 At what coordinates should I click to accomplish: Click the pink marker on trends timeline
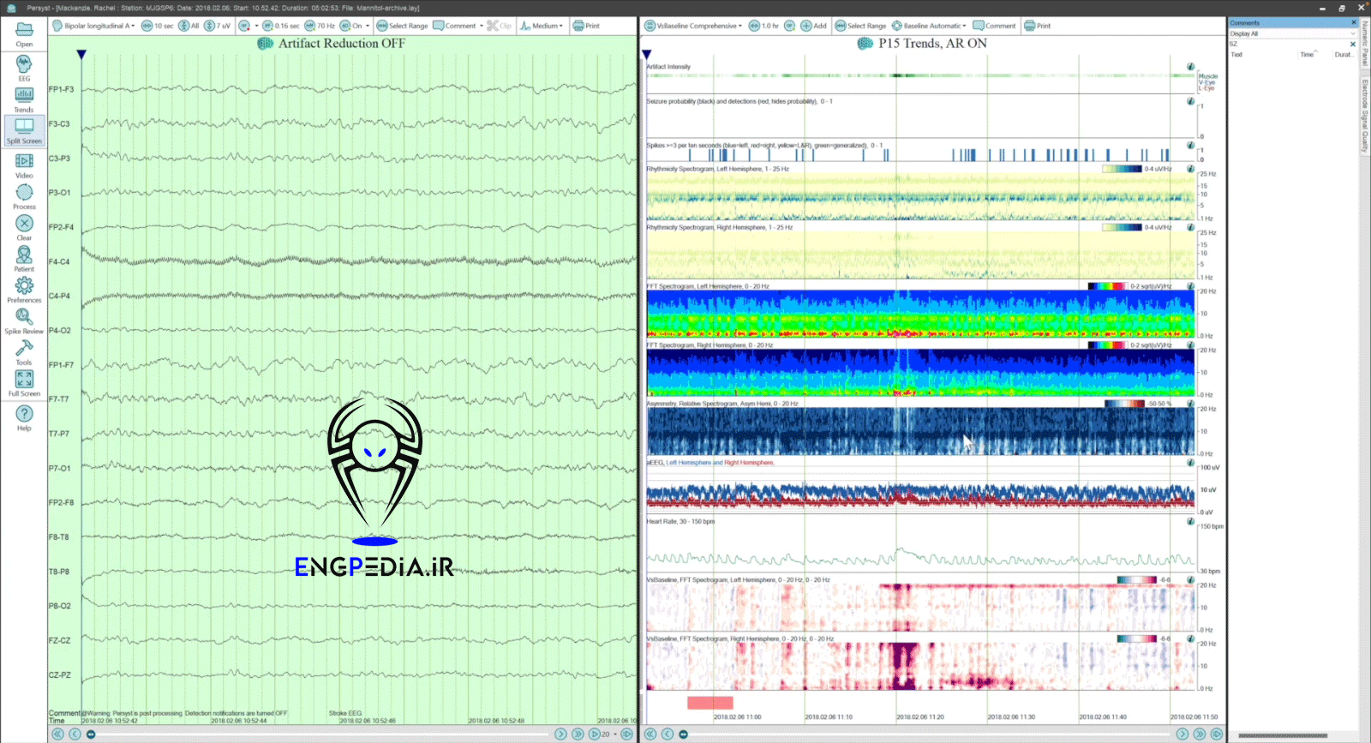click(x=709, y=703)
